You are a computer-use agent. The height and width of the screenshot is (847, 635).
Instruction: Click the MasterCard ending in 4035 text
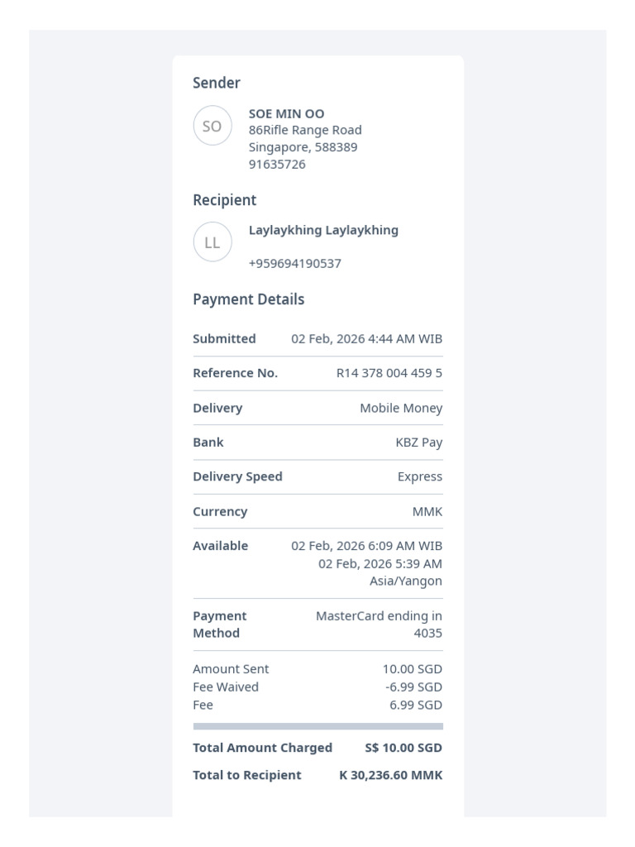[x=379, y=624]
